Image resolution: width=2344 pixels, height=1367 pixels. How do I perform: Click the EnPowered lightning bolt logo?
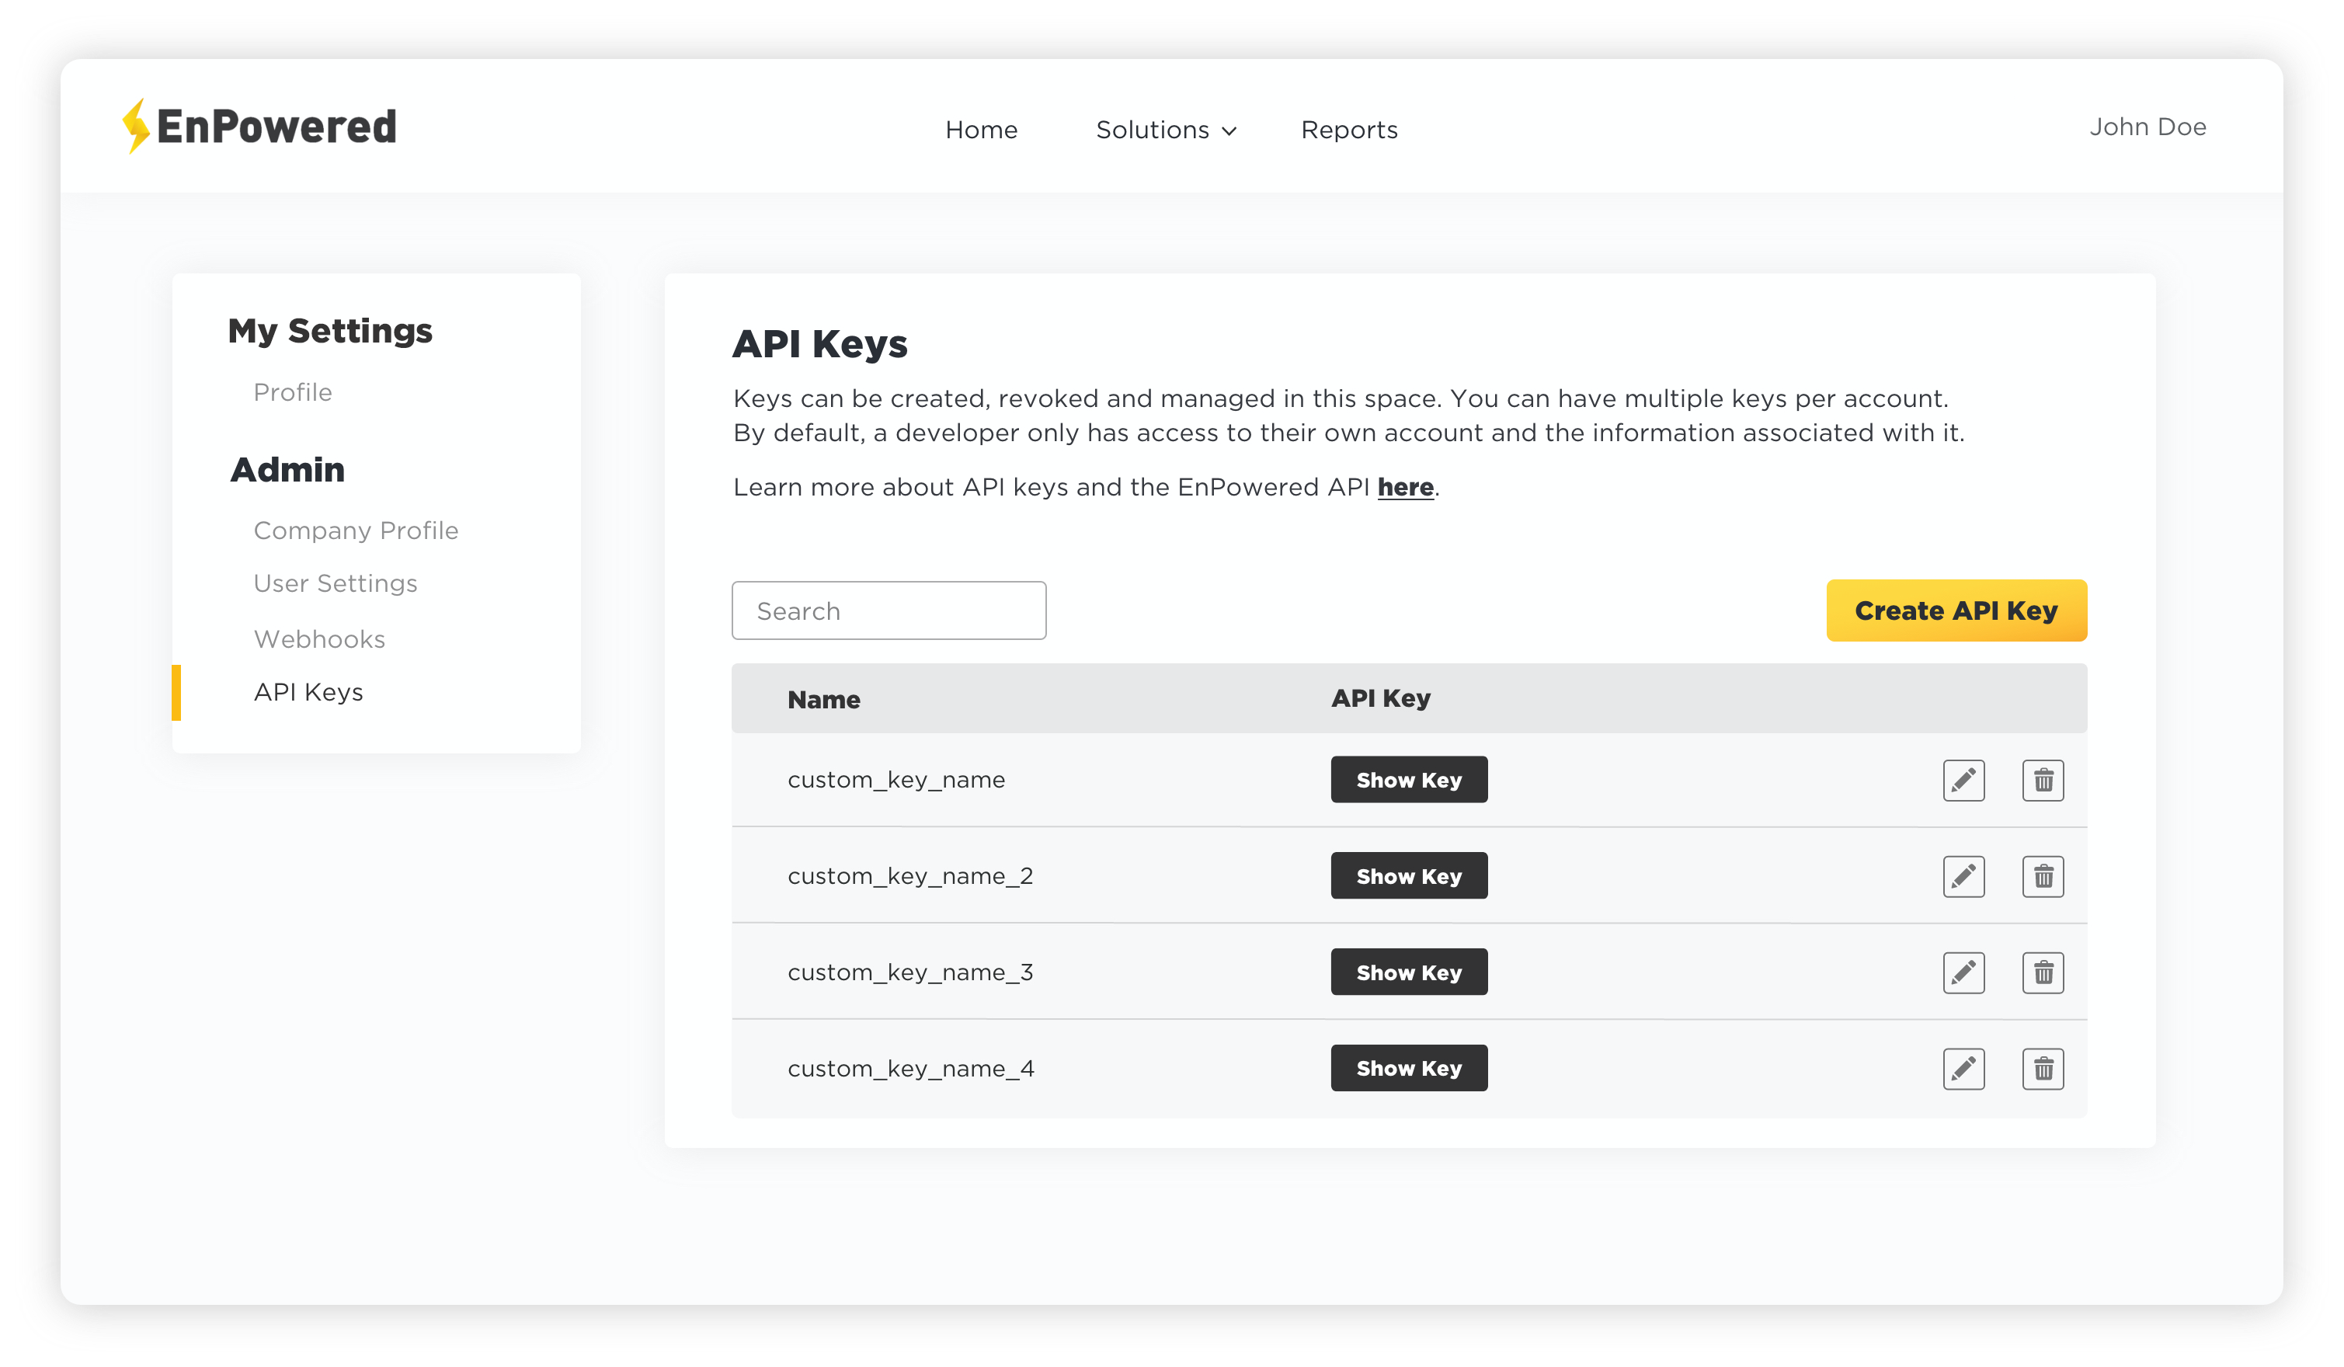pyautogui.click(x=136, y=127)
